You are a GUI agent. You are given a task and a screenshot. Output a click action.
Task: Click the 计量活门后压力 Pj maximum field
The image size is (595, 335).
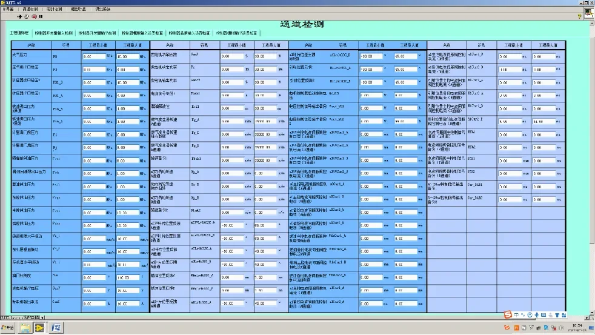[128, 148]
